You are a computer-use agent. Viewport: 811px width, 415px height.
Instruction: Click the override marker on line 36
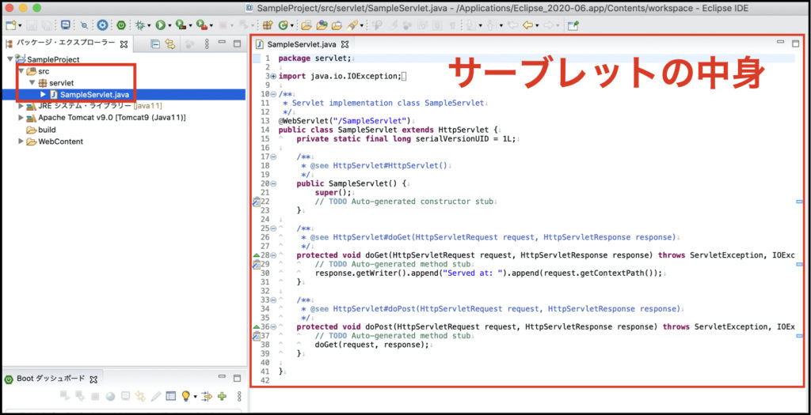pyautogui.click(x=256, y=326)
